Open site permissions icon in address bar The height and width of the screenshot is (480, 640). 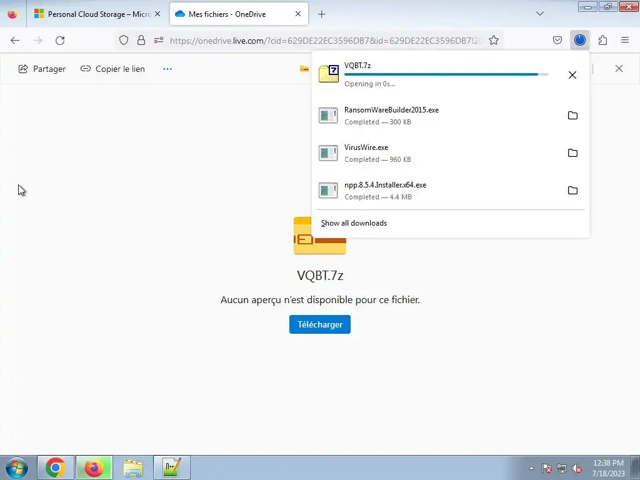[x=159, y=40]
